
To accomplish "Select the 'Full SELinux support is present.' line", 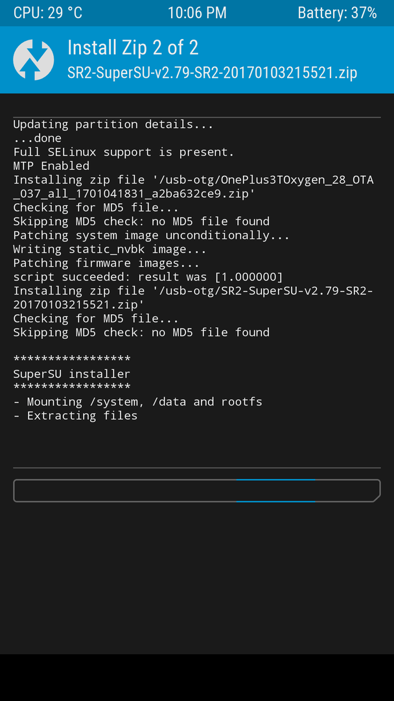I will pyautogui.click(x=124, y=152).
